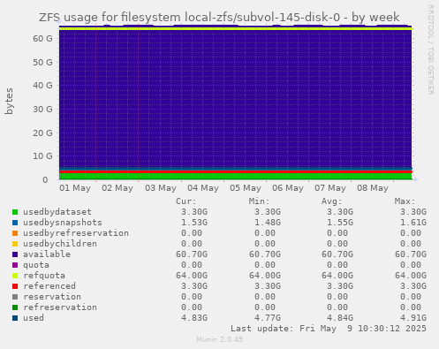Click the 30 G y-axis label
Image resolution: width=439 pixels, height=349 pixels.
[x=42, y=110]
